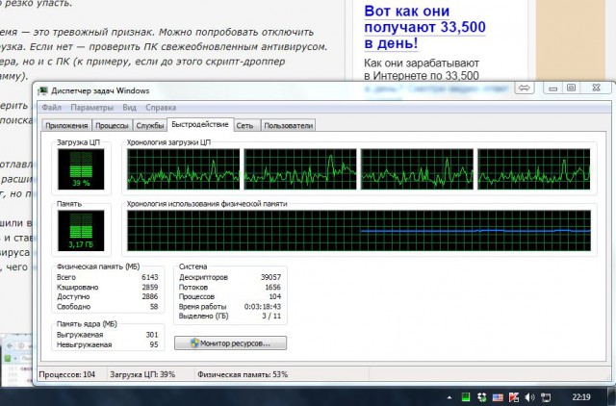The height and width of the screenshot is (406, 616).
Task: Click the Доступно value 2886
Action: [x=150, y=296]
